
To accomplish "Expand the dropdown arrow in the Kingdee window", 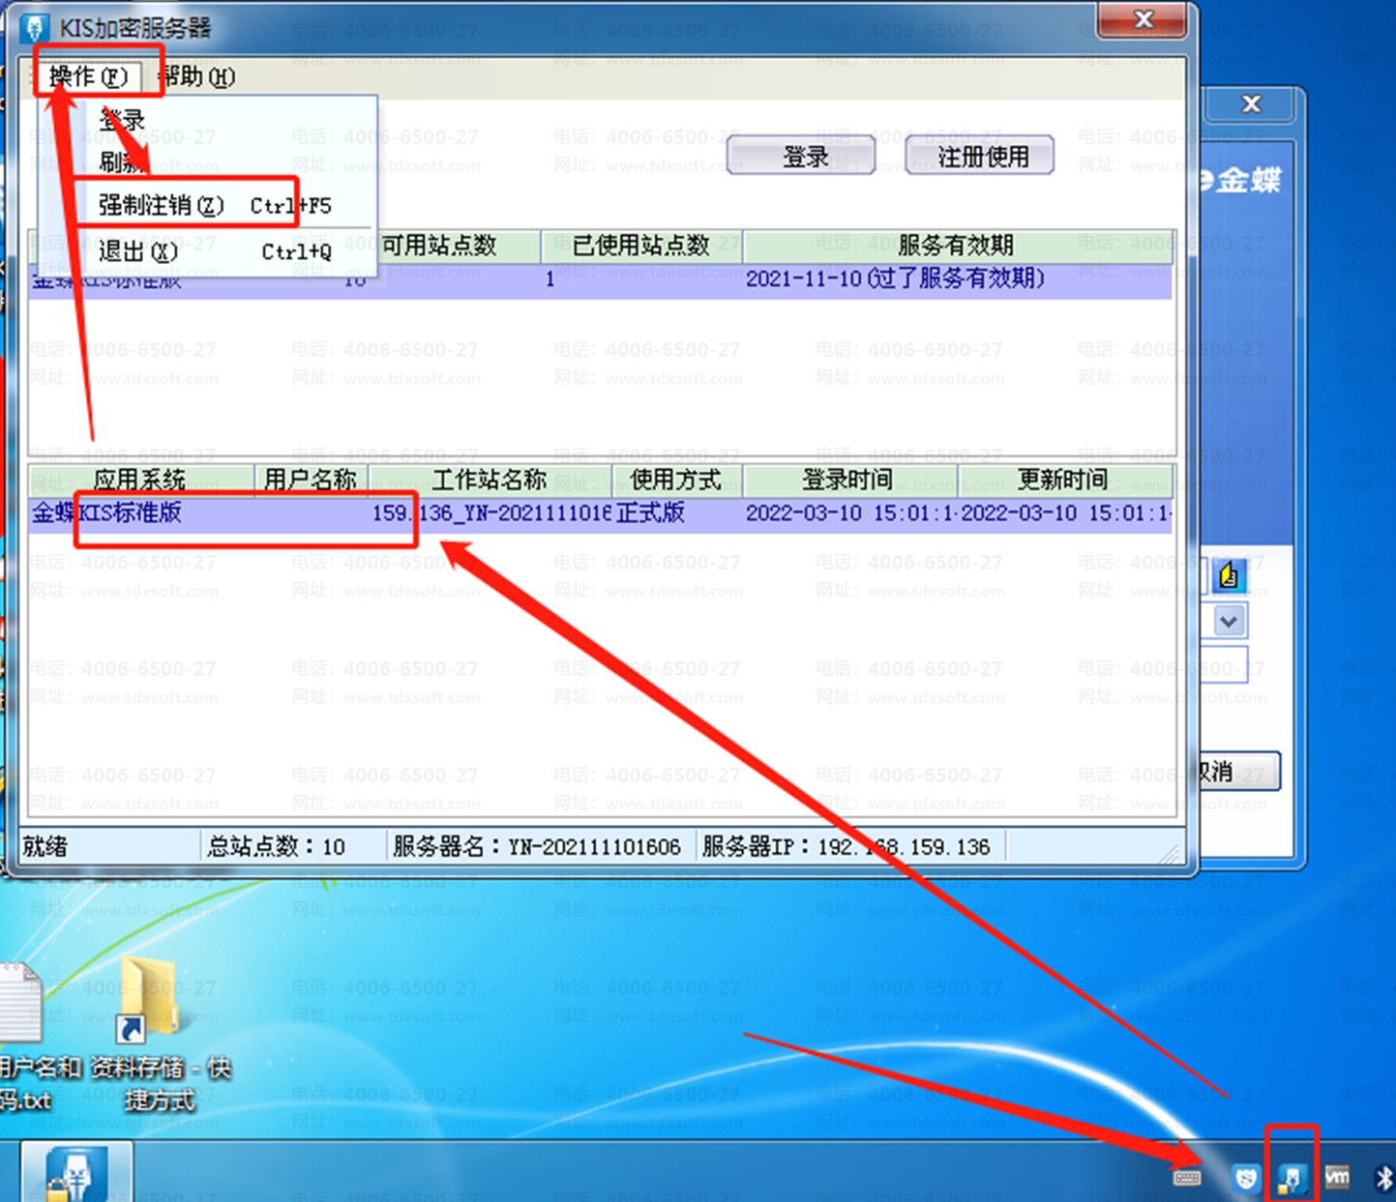I will 1229,621.
